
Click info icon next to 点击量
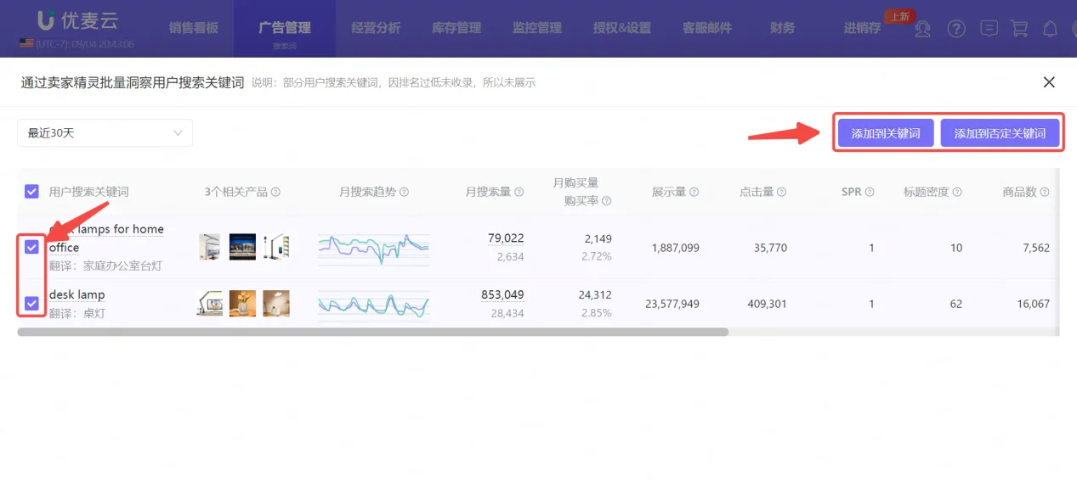pyautogui.click(x=781, y=193)
